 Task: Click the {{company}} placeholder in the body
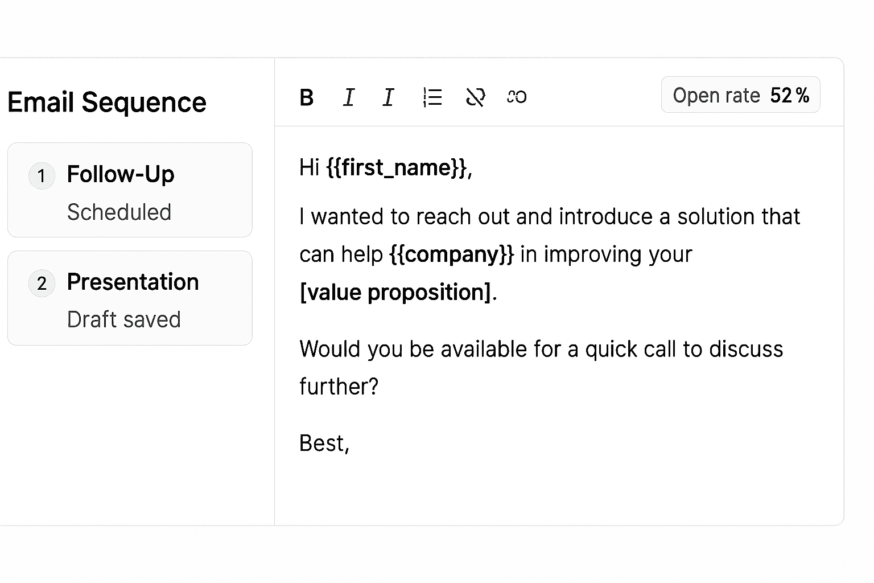pyautogui.click(x=451, y=254)
